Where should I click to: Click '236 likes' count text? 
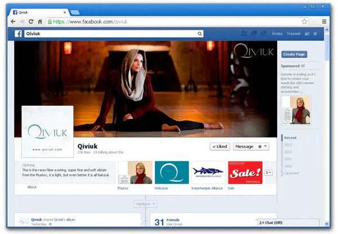[x=84, y=152]
